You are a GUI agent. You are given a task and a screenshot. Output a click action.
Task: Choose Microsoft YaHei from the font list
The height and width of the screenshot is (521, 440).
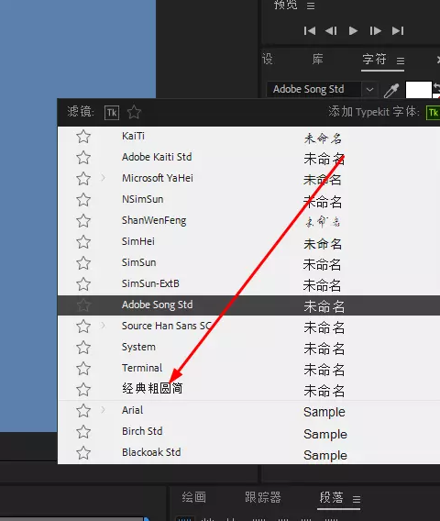(x=158, y=178)
